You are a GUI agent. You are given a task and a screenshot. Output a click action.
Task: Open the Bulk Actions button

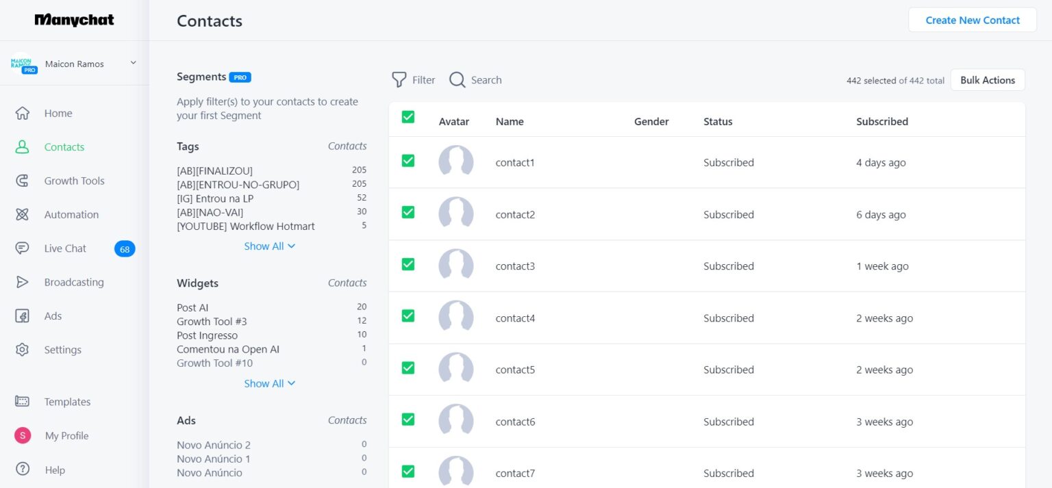pos(988,80)
